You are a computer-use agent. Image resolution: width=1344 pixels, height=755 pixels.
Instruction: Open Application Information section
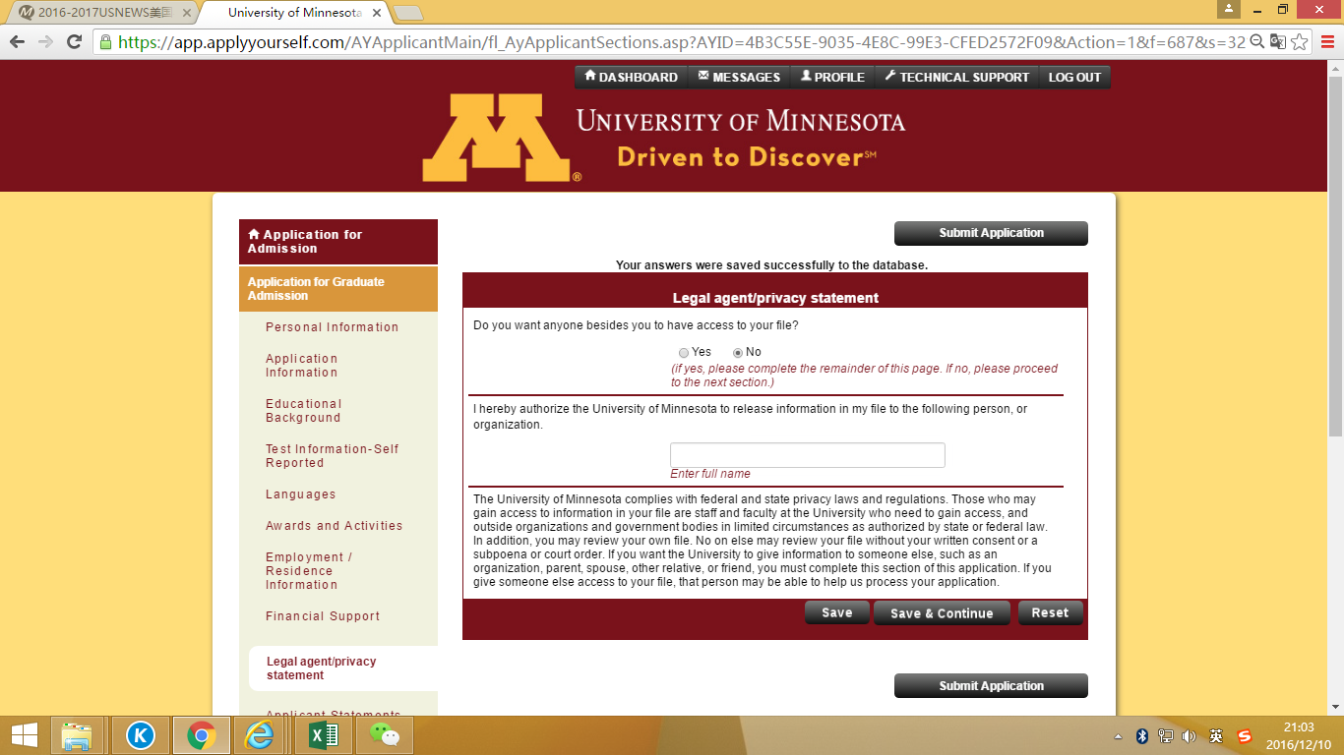click(302, 366)
